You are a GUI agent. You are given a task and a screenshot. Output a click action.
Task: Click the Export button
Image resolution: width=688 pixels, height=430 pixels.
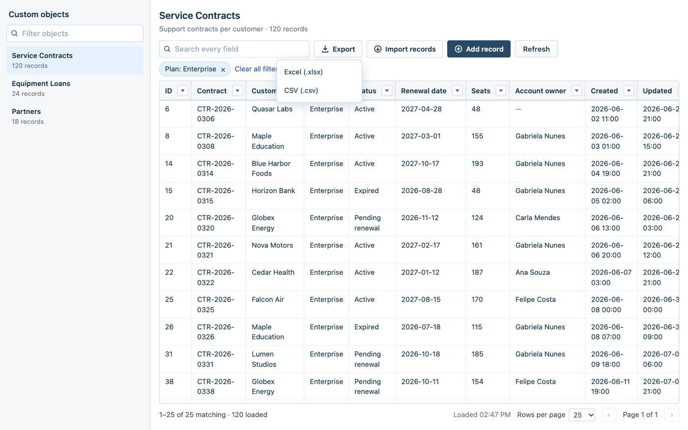coord(338,49)
